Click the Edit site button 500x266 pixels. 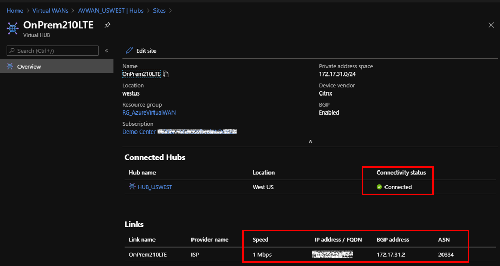[x=141, y=51]
